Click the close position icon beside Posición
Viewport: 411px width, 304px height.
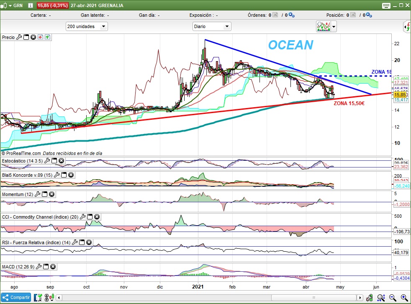(353, 15)
